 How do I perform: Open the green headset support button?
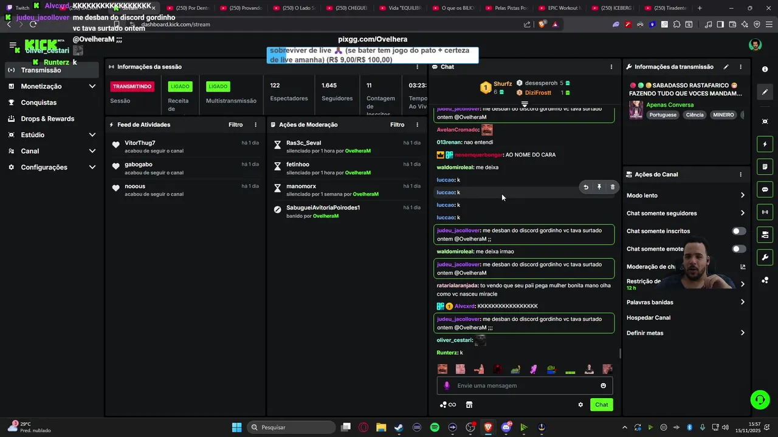[x=760, y=399]
